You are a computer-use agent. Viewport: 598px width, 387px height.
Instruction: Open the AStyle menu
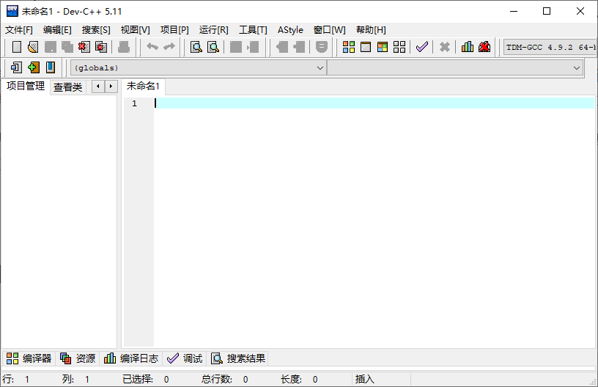click(x=290, y=29)
